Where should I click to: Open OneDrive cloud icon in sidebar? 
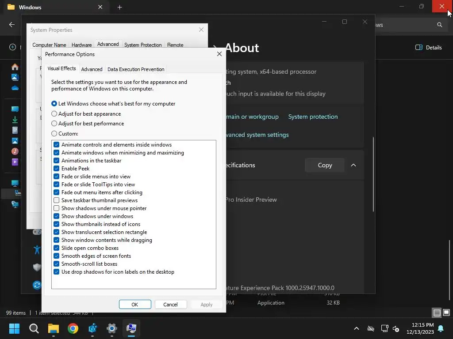pyautogui.click(x=15, y=88)
